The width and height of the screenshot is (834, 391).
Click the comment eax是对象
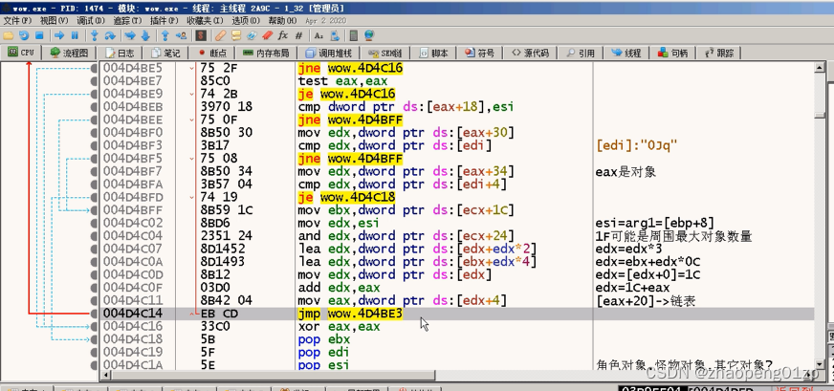[x=625, y=171]
